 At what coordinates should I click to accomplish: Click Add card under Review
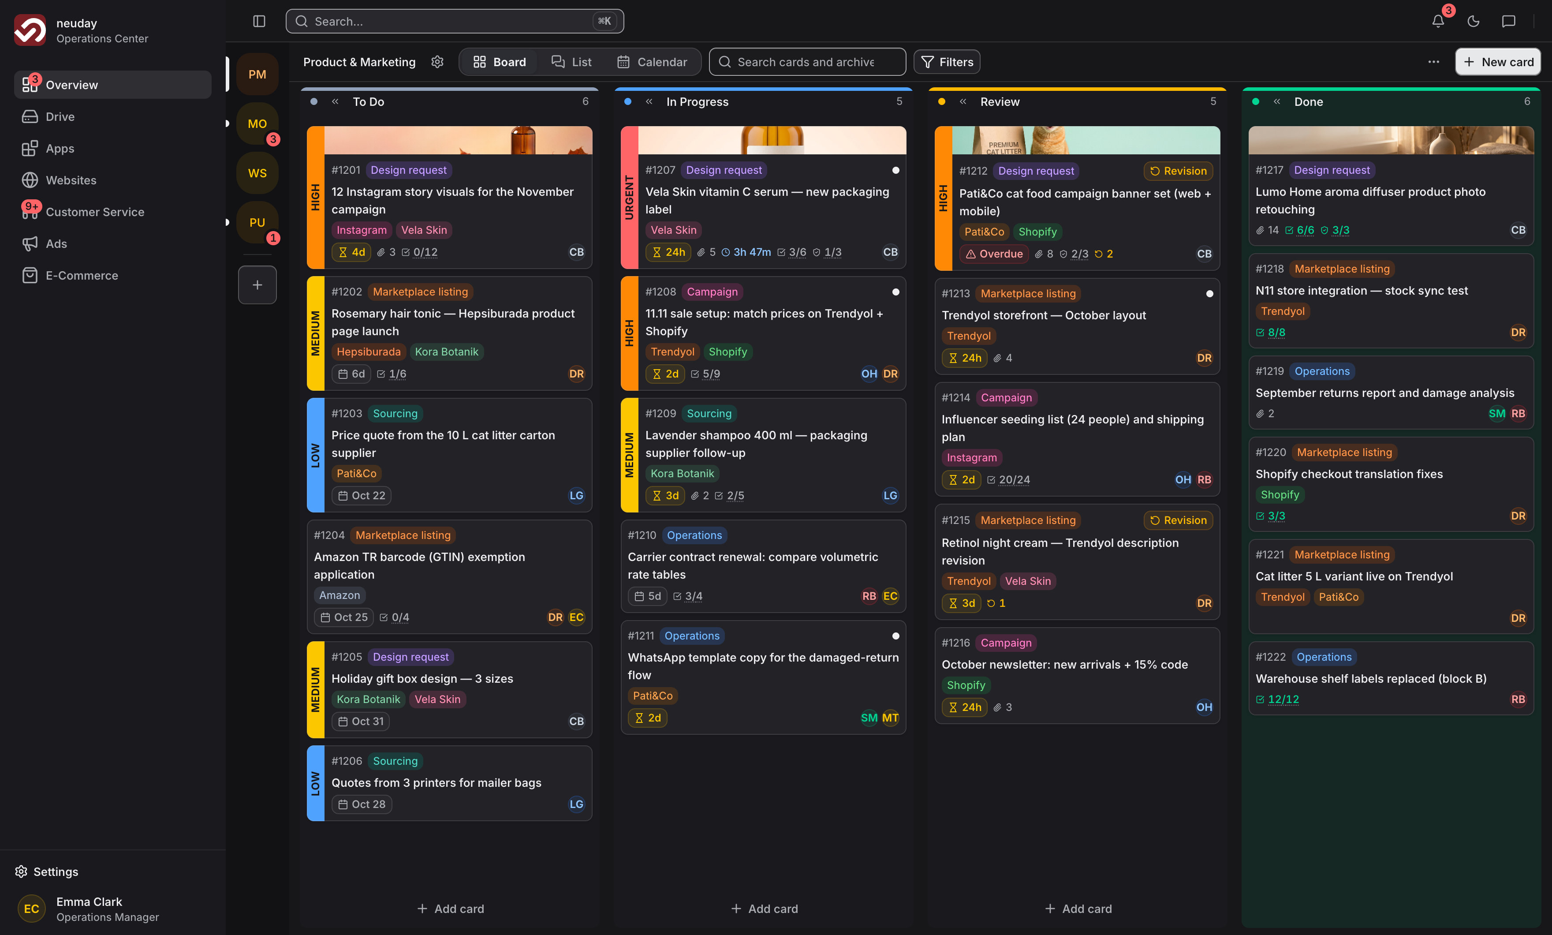click(1078, 909)
